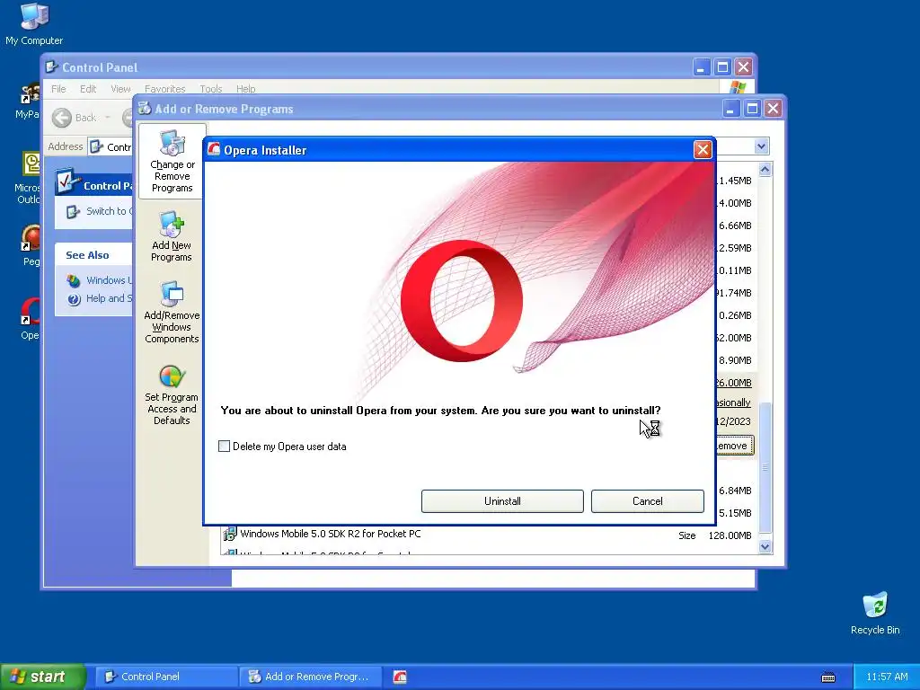The image size is (920, 690).
Task: Click the taskbar clock showing 11:57 AM
Action: 887,677
